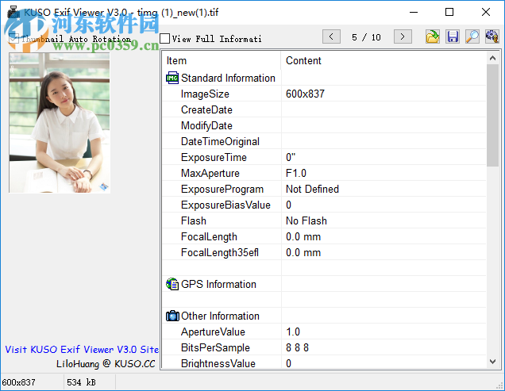This screenshot has width=505, height=391.
Task: Toggle Thumbnail Auto Rotation checkbox
Action: (x=13, y=39)
